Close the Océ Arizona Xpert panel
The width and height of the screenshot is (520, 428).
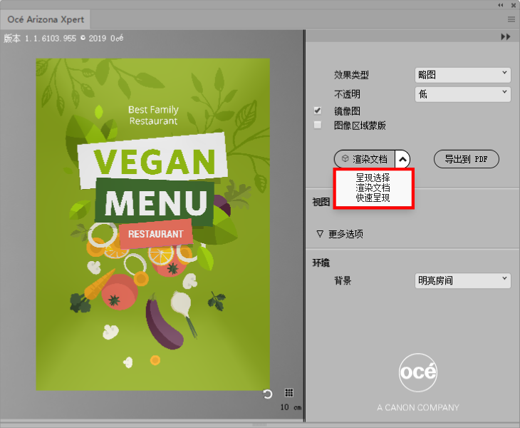[513, 5]
